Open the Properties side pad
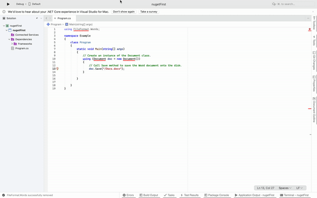The height and width of the screenshot is (198, 317). click(x=314, y=83)
